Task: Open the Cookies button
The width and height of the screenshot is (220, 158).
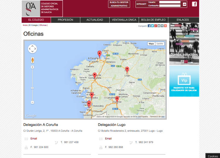Action: click(x=213, y=156)
